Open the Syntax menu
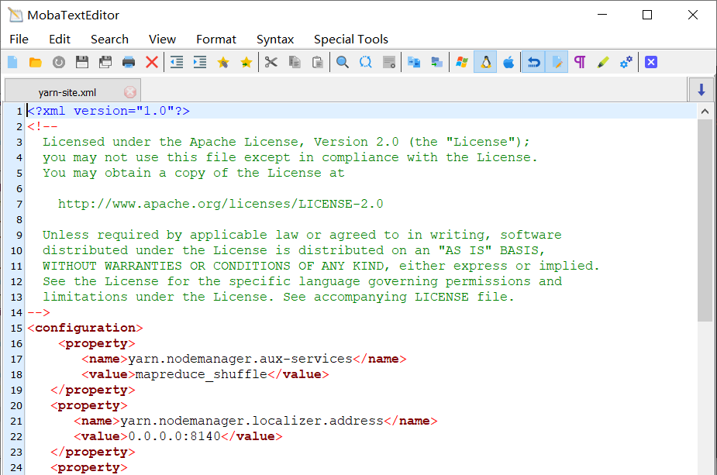 [275, 40]
